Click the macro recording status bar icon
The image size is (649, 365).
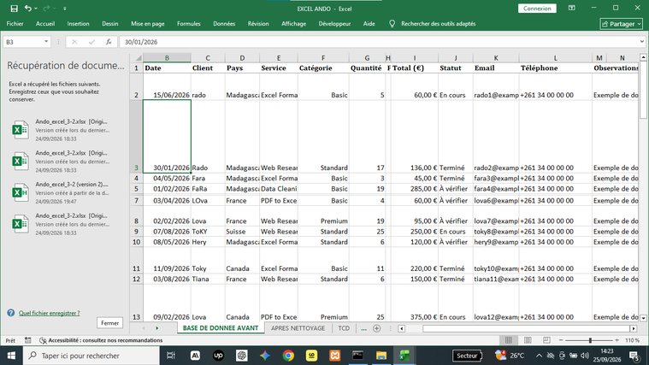(27, 340)
